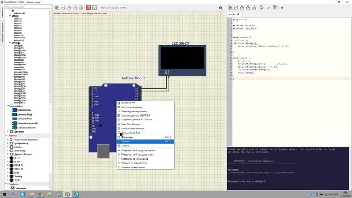352x198 pixels.
Task: Collapse the Arduino tree group
Action: pyautogui.click(x=8, y=106)
